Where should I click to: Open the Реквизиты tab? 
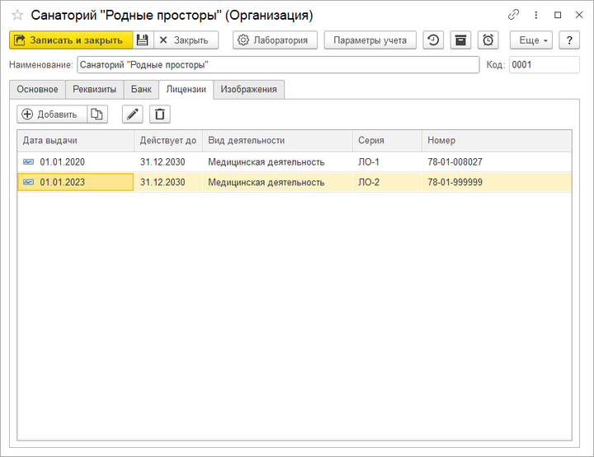coord(96,90)
